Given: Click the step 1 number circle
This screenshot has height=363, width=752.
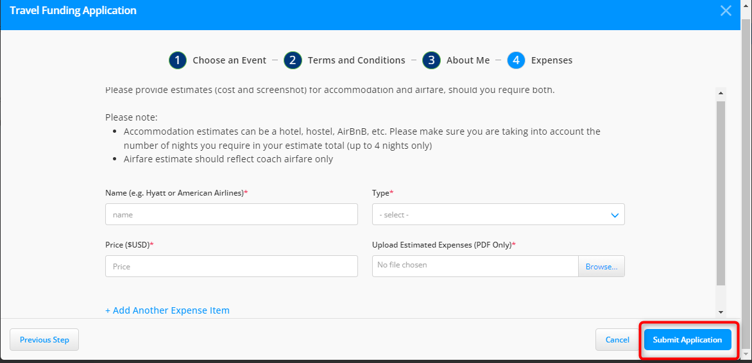Looking at the screenshot, I should click(177, 60).
